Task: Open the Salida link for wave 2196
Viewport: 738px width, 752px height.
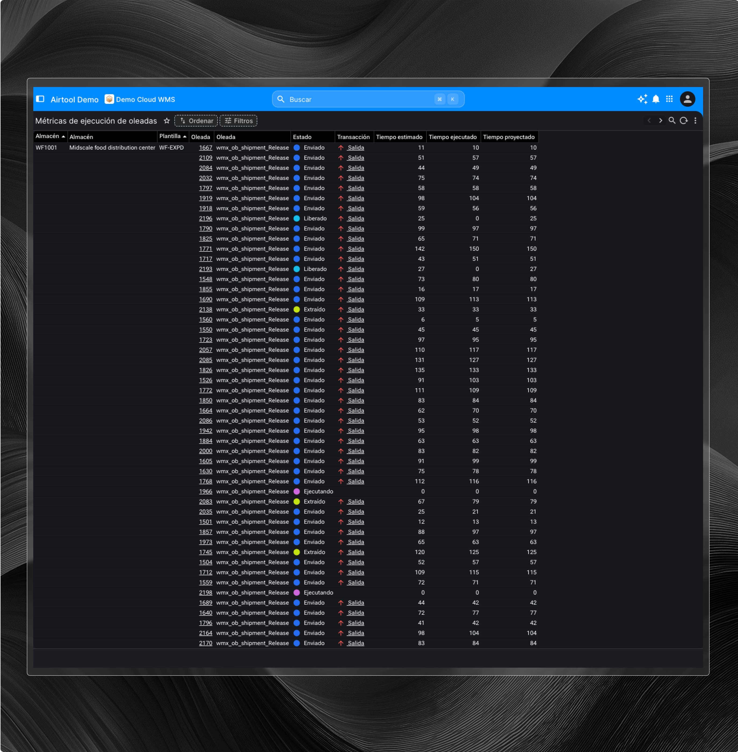Action: (355, 219)
